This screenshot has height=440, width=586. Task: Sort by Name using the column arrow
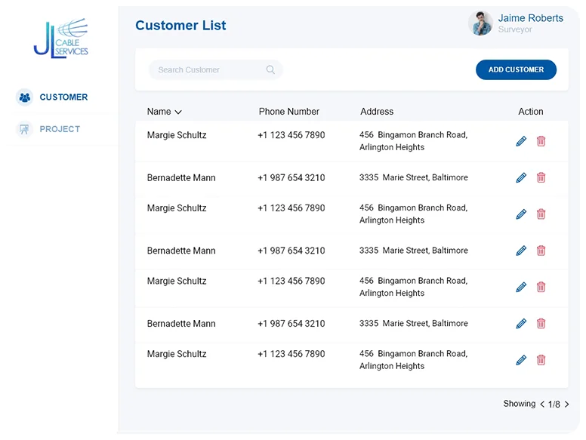pyautogui.click(x=178, y=112)
